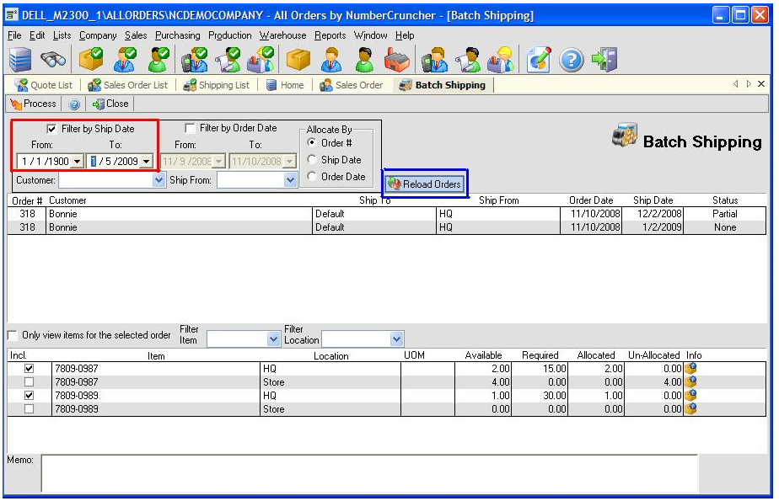The image size is (779, 501).
Task: Open info icon for 7809-0989 HQ row
Action: [690, 395]
